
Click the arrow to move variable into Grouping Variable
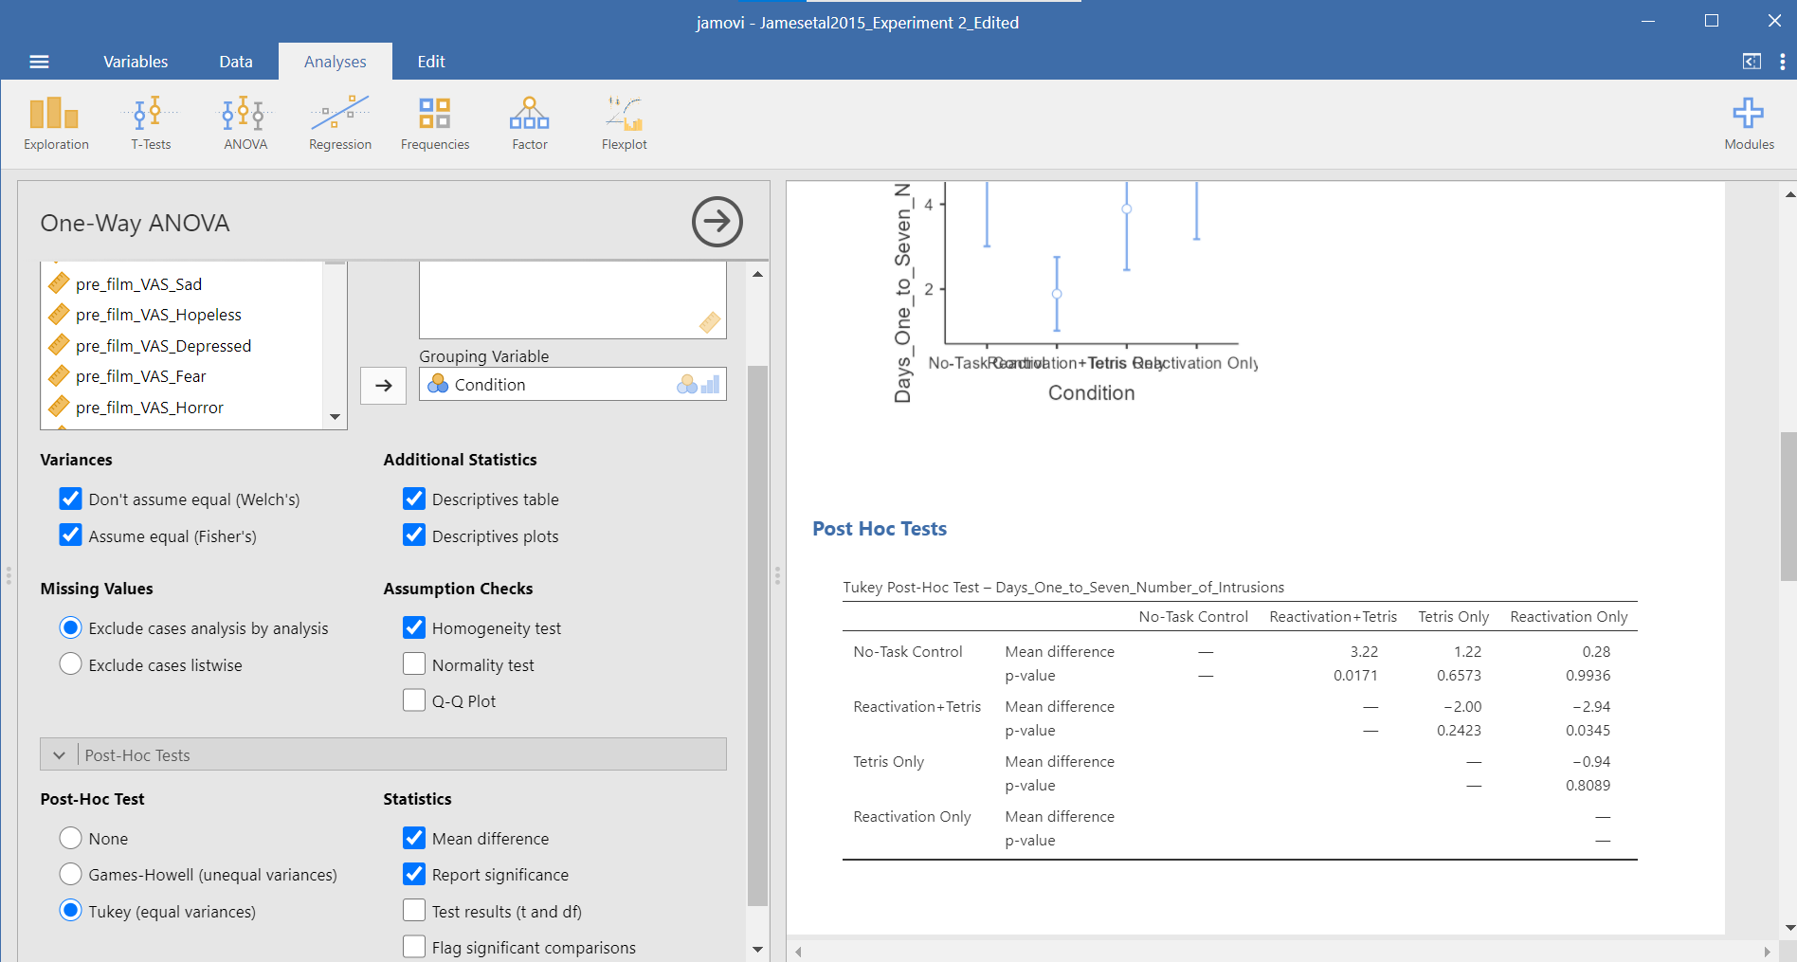[x=384, y=385]
